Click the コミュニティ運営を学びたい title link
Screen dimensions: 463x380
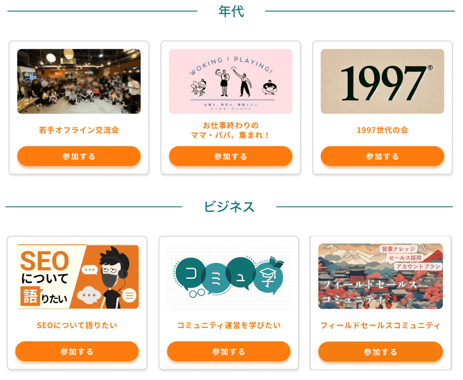point(228,325)
